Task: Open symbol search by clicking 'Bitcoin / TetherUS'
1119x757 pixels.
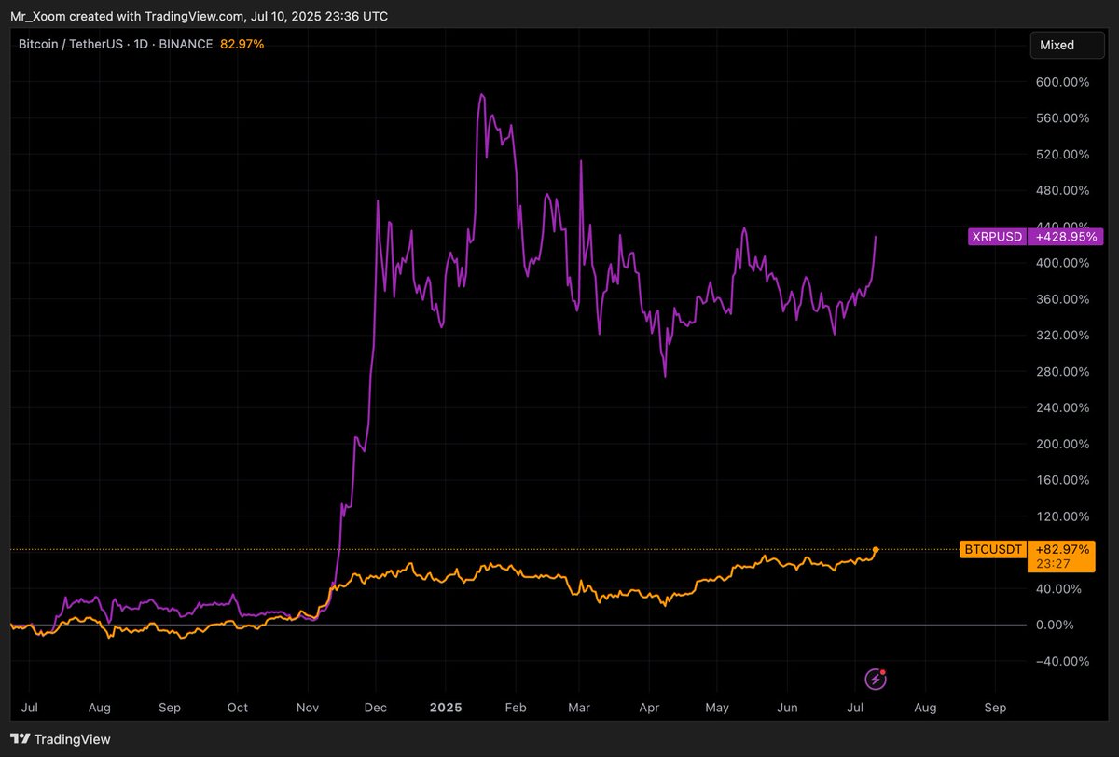Action: tap(70, 43)
